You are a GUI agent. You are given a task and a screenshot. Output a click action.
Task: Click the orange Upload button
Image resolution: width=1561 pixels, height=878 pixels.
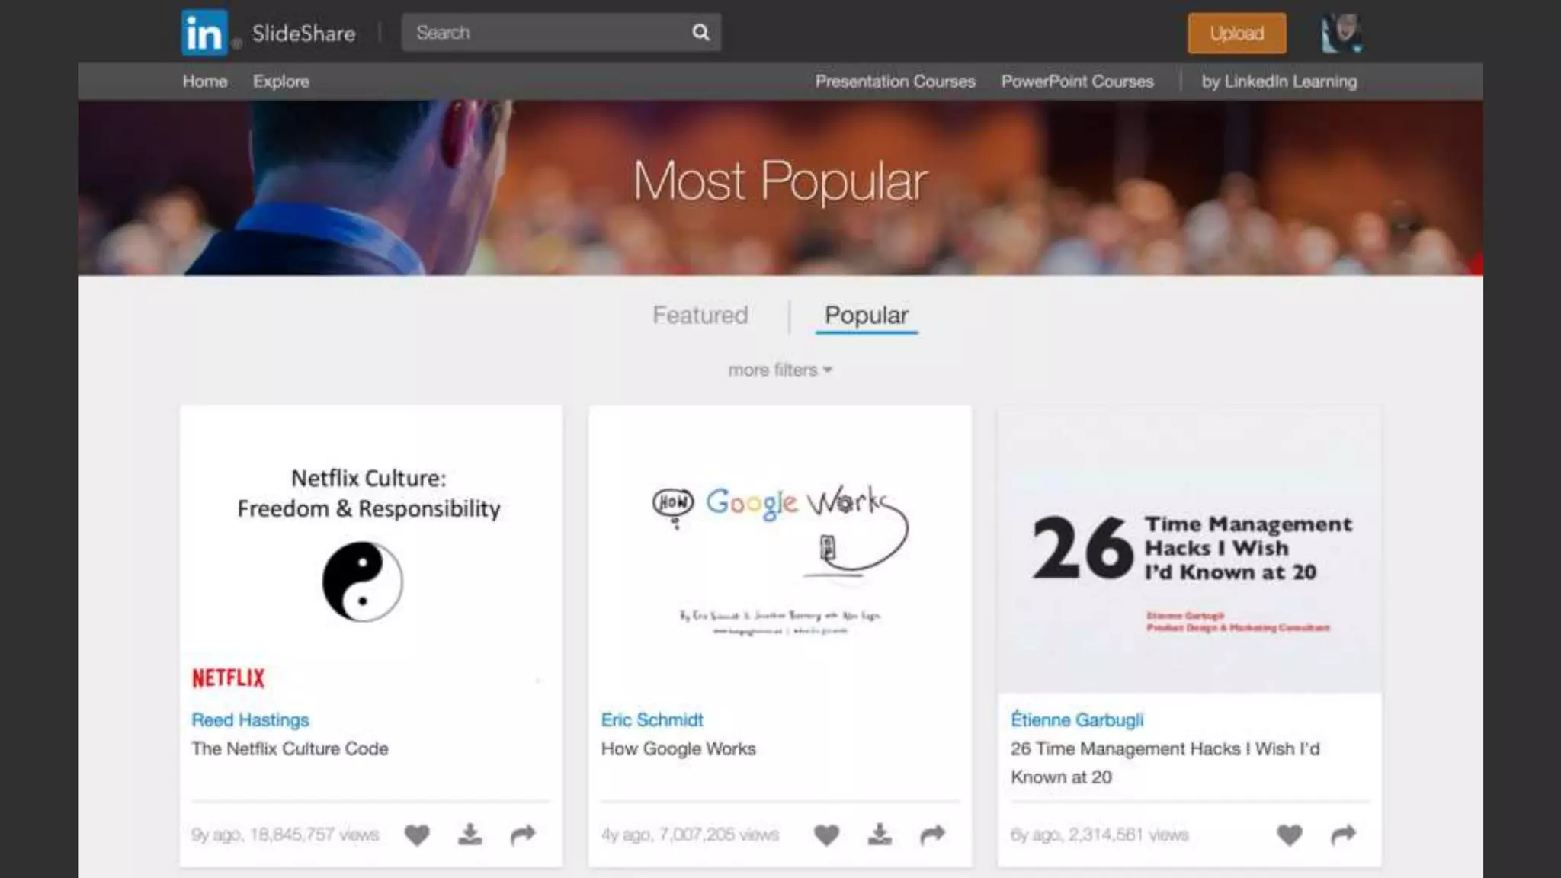click(x=1236, y=34)
